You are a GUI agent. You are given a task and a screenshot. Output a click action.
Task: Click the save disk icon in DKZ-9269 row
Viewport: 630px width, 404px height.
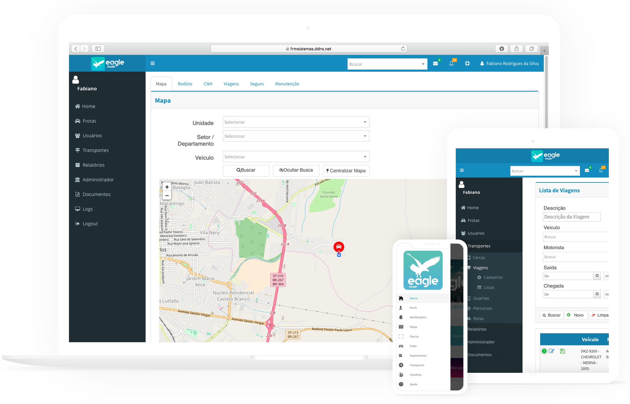562,351
